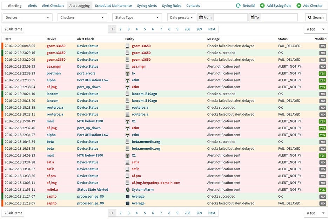
Task: Click the device icon beside af.pm entity
Action: 127,176
